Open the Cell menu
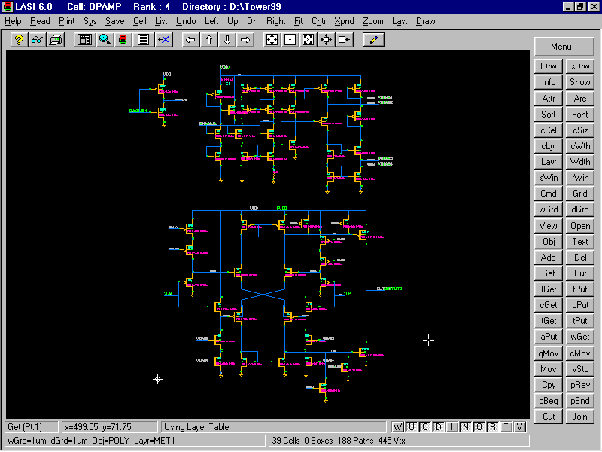 pyautogui.click(x=140, y=21)
